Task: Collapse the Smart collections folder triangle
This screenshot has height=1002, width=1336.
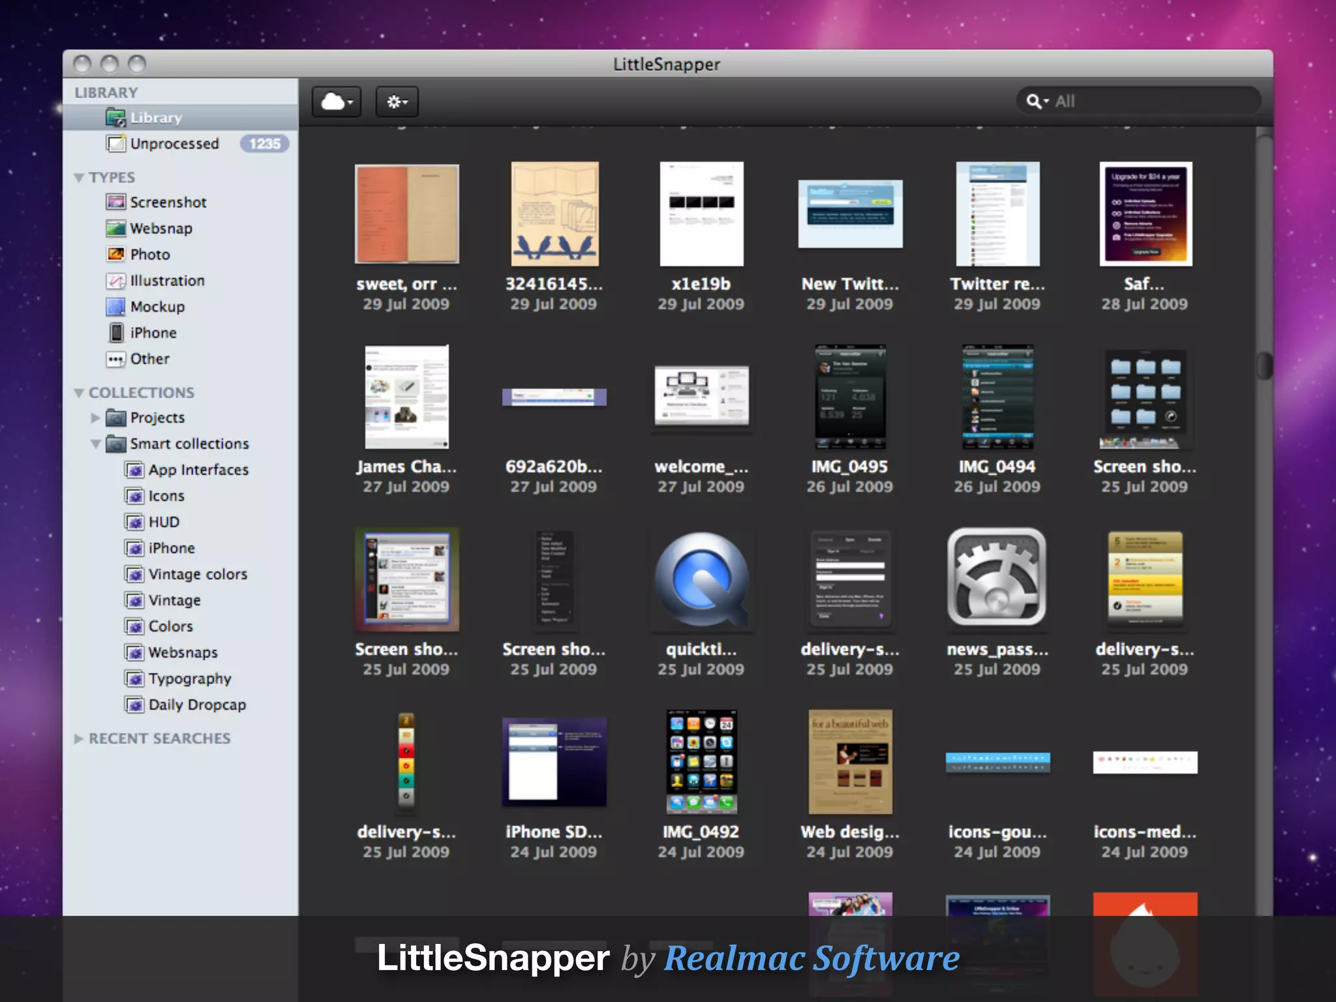Action: pos(95,444)
